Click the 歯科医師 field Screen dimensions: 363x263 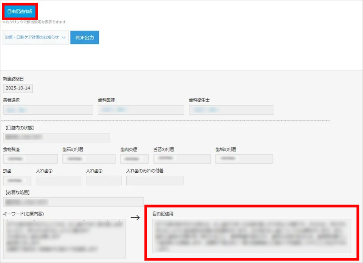(x=141, y=110)
